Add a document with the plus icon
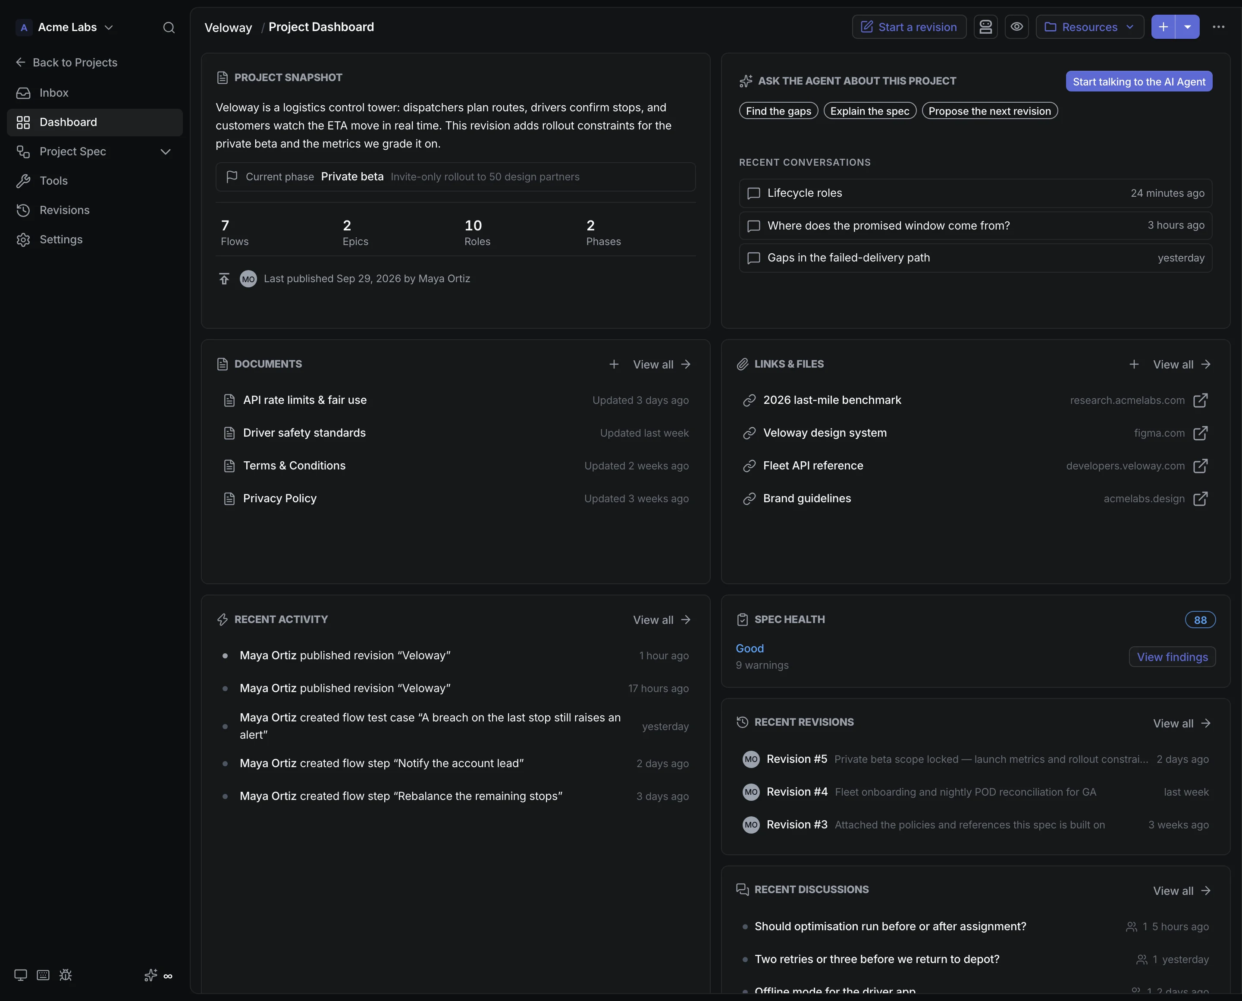 614,365
